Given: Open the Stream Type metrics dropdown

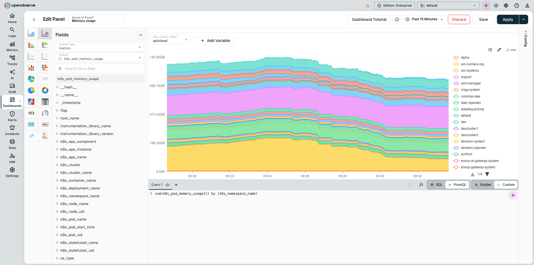Looking at the screenshot, I should pos(100,47).
